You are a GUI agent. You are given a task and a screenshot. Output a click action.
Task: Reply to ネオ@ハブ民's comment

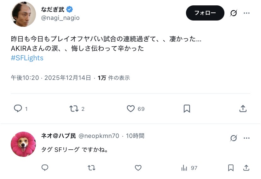pyautogui.click(x=45, y=168)
